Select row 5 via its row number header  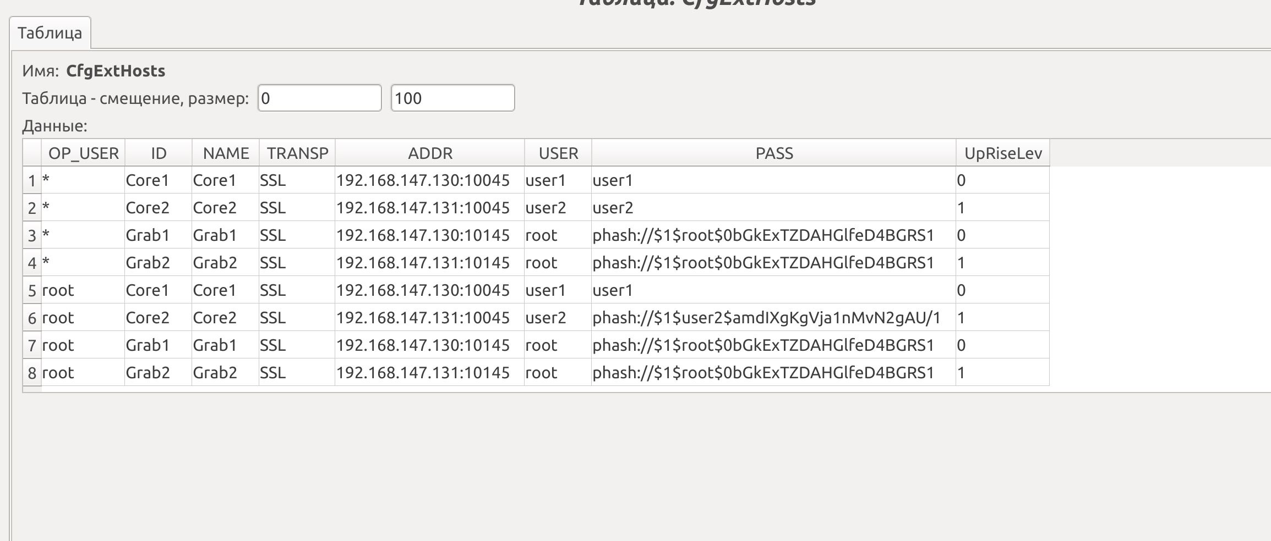click(x=32, y=291)
